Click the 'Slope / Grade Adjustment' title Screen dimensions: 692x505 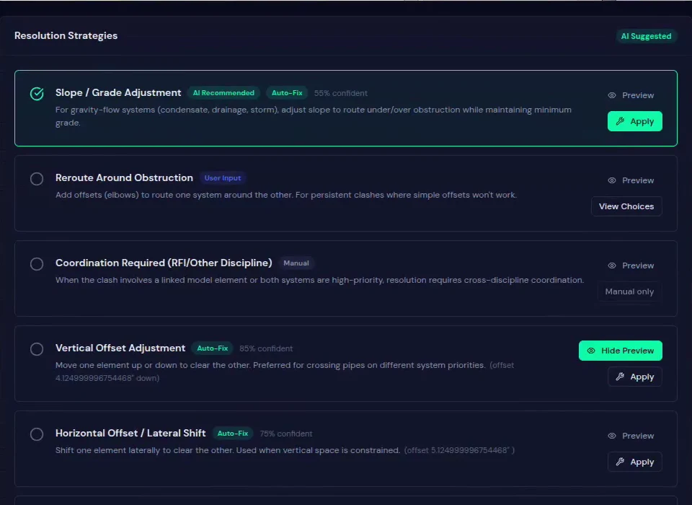tap(118, 93)
